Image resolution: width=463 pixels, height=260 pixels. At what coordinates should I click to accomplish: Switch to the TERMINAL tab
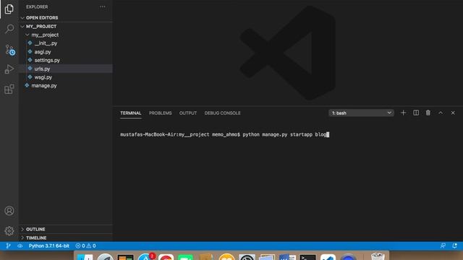coord(130,113)
